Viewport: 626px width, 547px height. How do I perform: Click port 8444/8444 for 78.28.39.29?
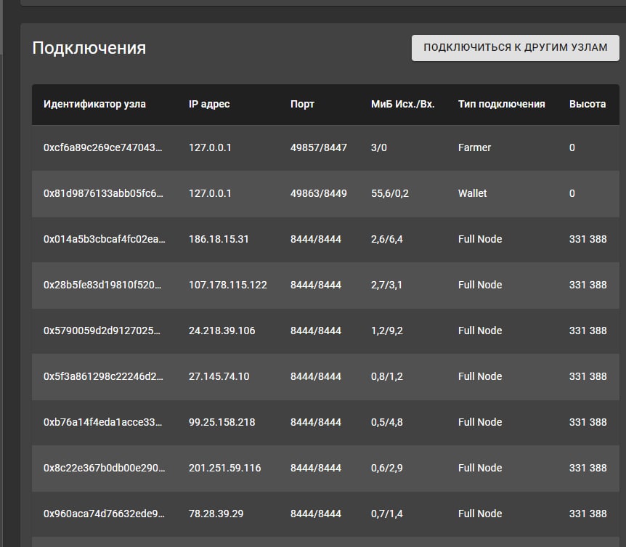pyautogui.click(x=316, y=514)
